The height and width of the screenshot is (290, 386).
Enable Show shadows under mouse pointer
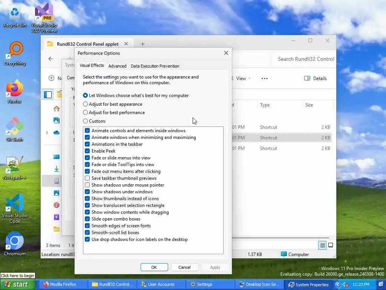coord(87,185)
